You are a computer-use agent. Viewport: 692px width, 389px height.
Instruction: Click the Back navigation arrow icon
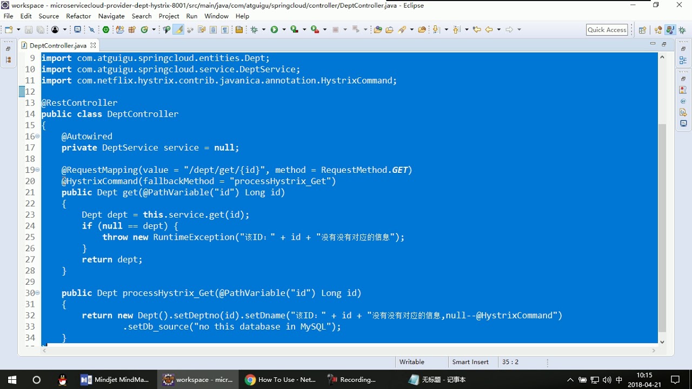[x=489, y=30]
